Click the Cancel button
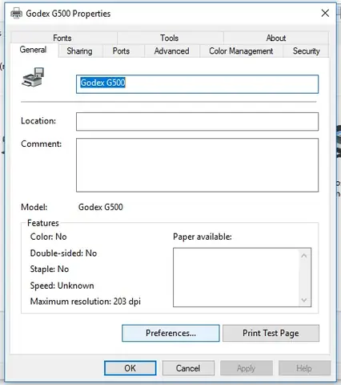 [188, 368]
